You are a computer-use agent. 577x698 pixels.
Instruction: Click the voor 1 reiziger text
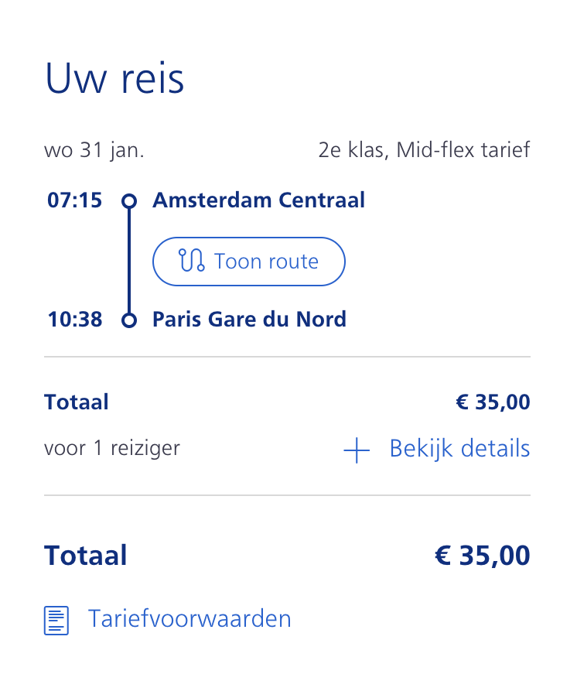(x=112, y=448)
